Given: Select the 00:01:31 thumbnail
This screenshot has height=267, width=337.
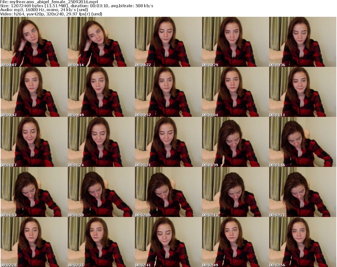Looking at the screenshot, I should (168, 142).
